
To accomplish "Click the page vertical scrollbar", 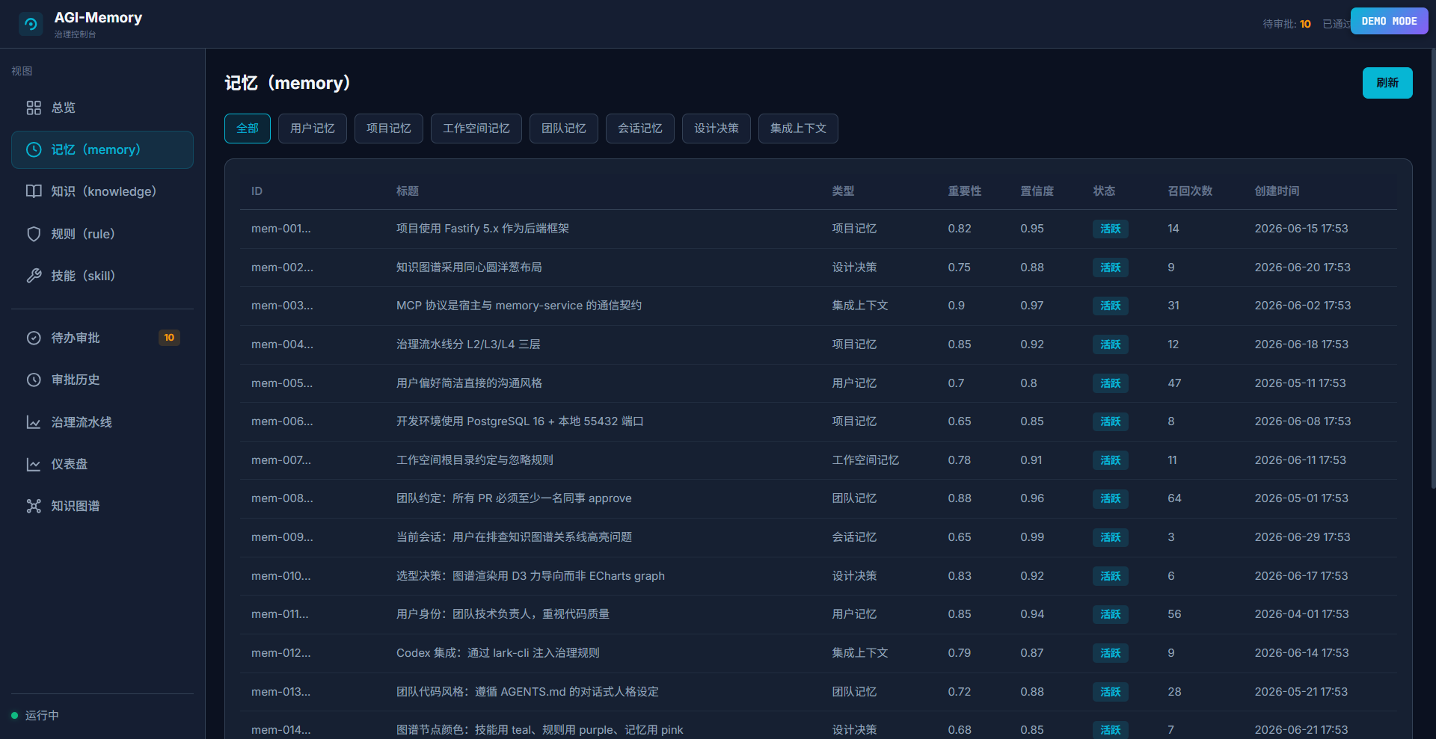I will point(1433,269).
